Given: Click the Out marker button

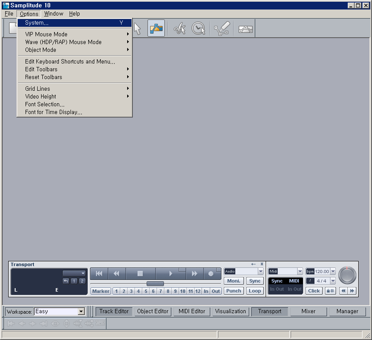Looking at the screenshot, I should [216, 291].
